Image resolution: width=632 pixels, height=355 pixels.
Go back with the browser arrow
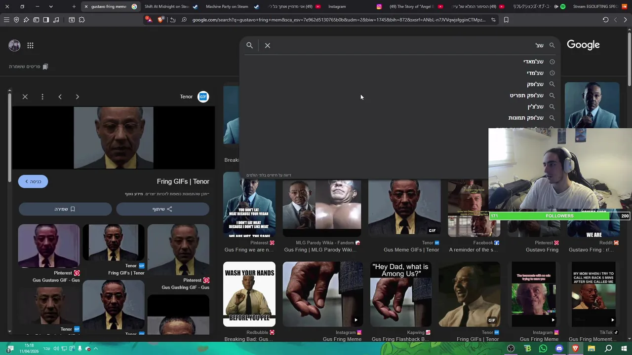(625, 20)
